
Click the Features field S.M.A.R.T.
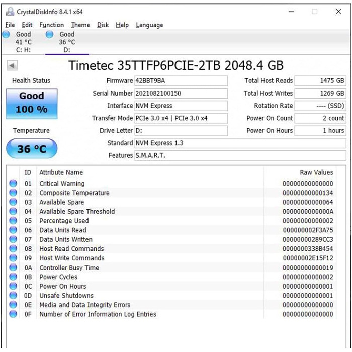(x=240, y=155)
